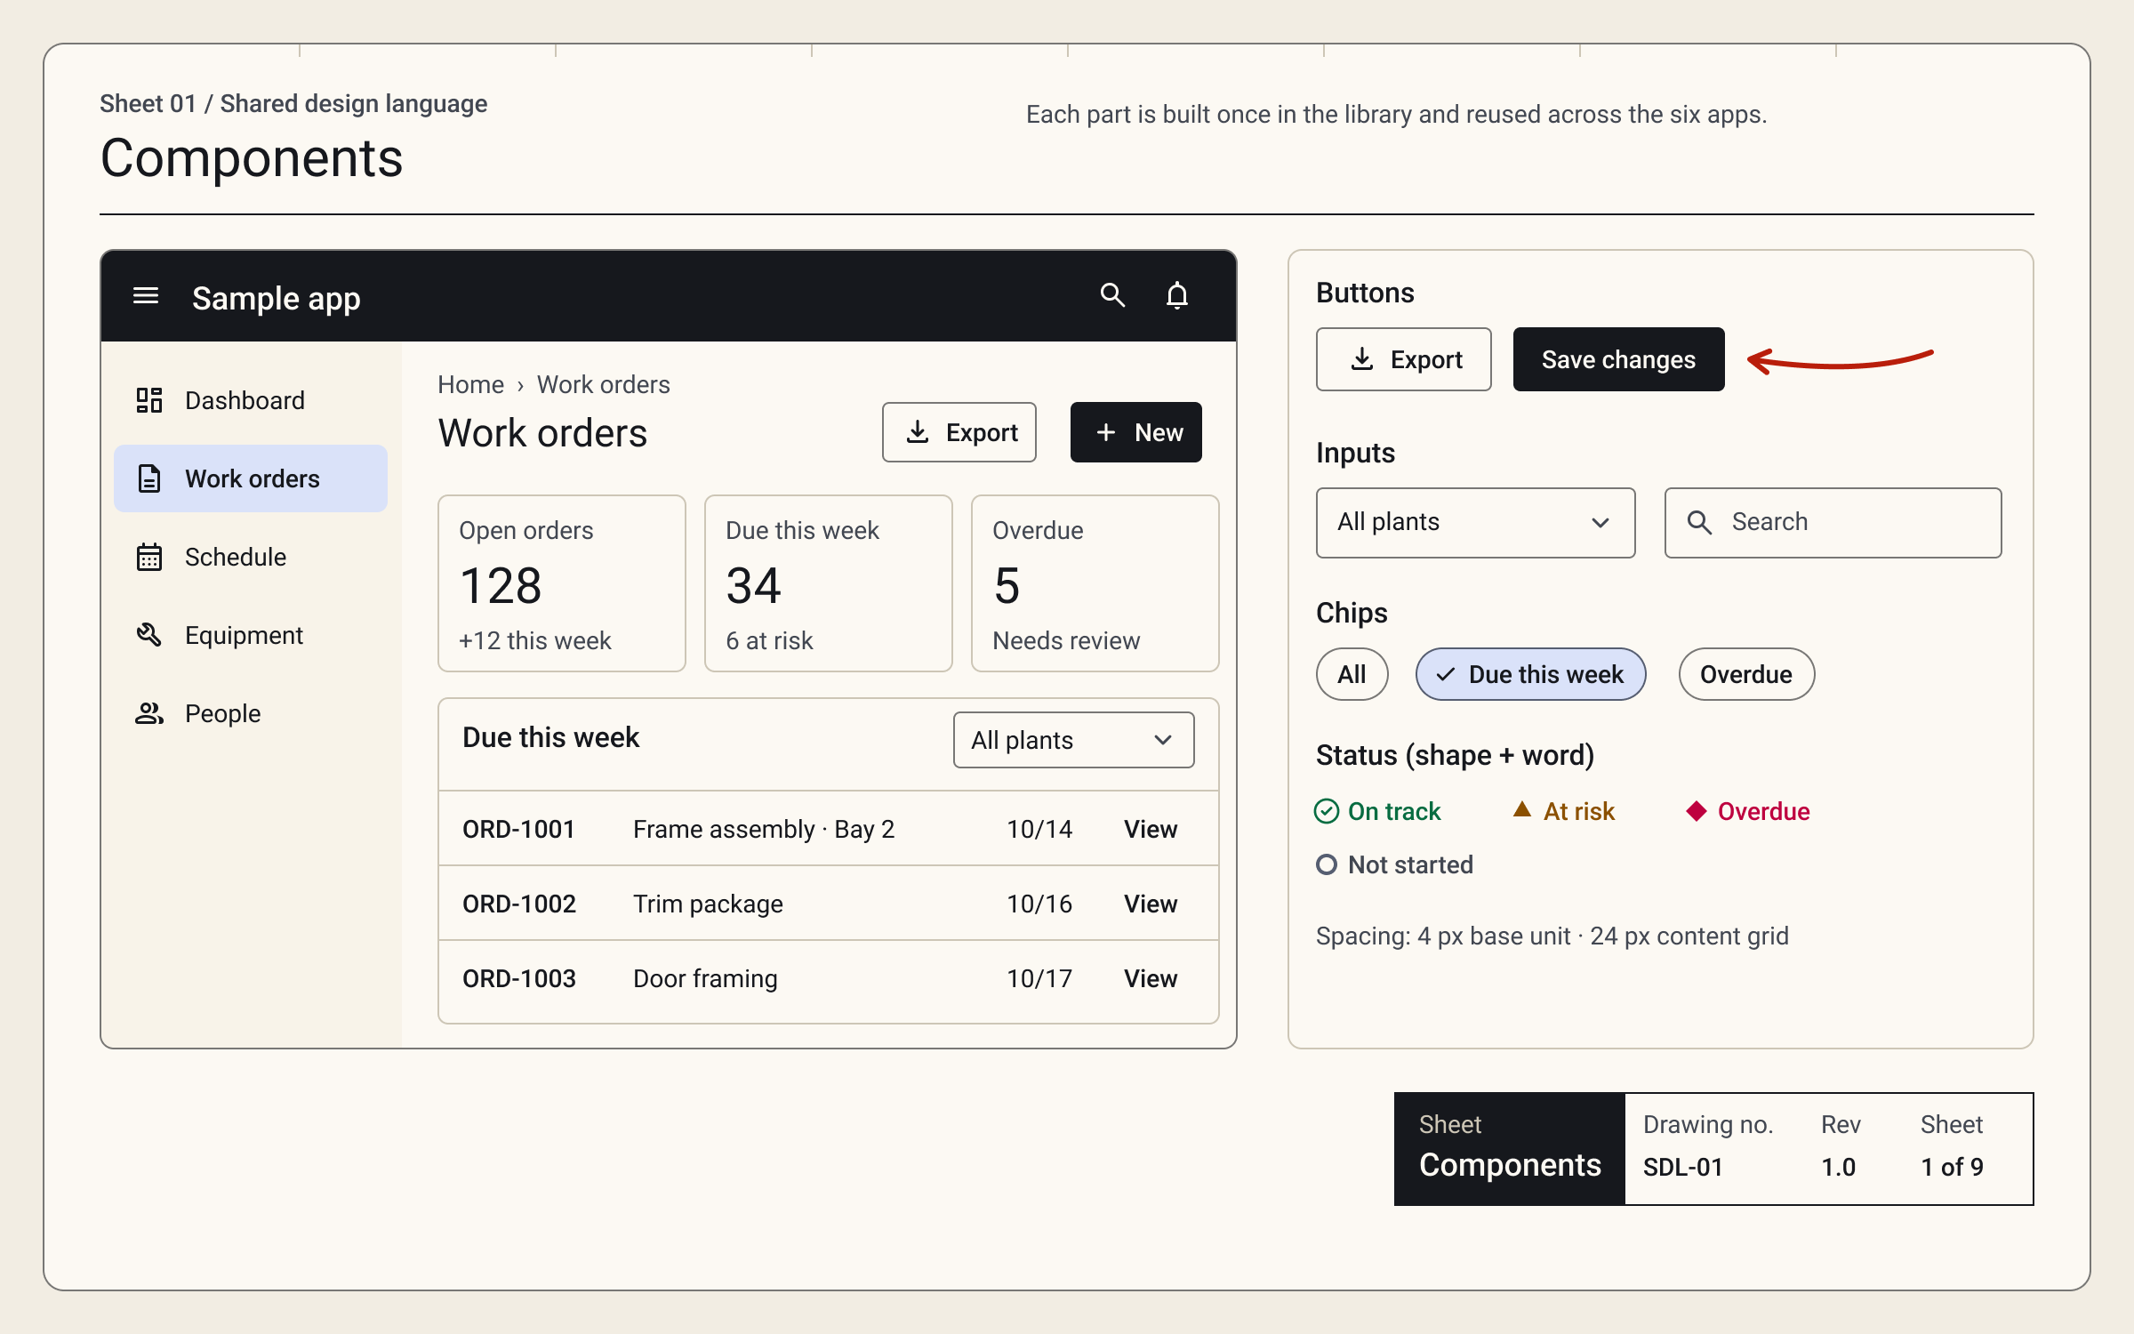This screenshot has height=1334, width=2134.
Task: Open People from the sidebar
Action: (x=251, y=713)
